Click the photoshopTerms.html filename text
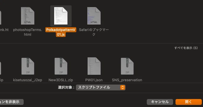The width and height of the screenshot is (203, 107). pyautogui.click(x=28, y=32)
